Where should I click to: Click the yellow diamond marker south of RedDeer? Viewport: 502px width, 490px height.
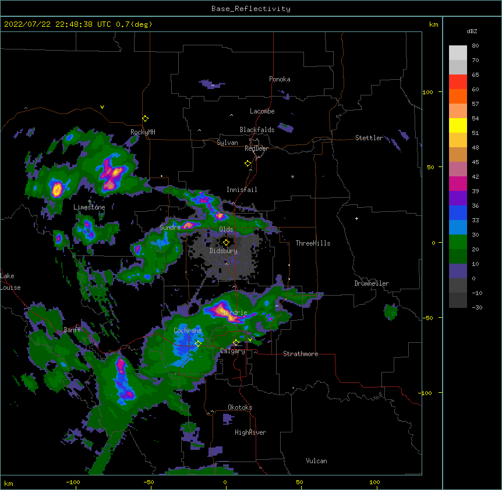[x=248, y=164]
